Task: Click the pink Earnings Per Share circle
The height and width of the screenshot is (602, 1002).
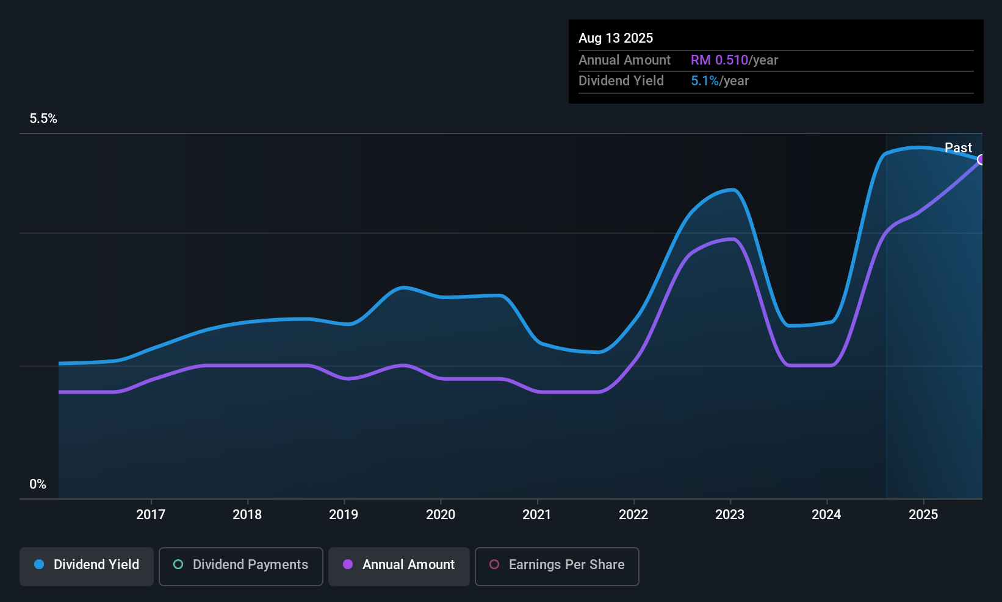Action: 494,564
